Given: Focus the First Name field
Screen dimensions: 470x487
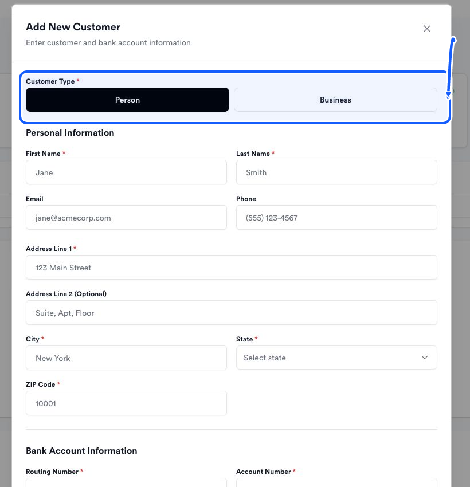Looking at the screenshot, I should (126, 172).
